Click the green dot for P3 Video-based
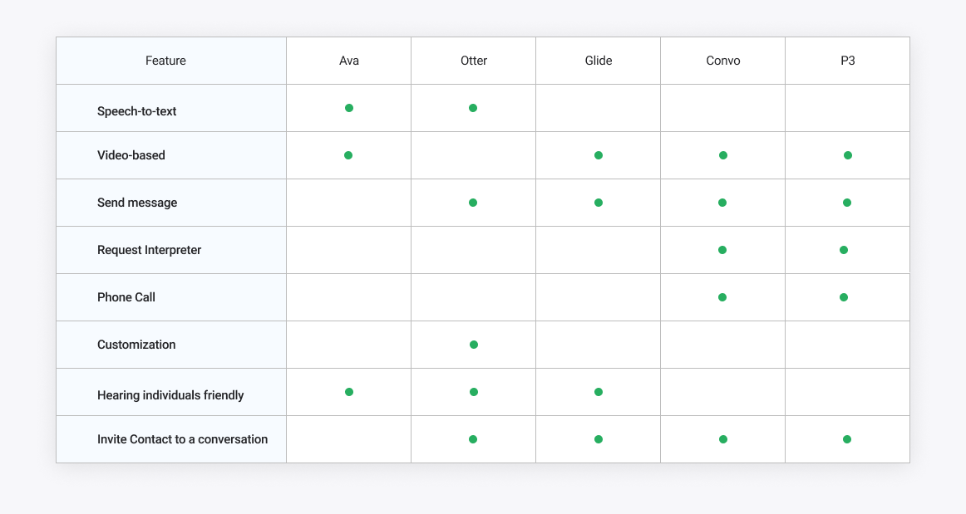 click(x=848, y=155)
